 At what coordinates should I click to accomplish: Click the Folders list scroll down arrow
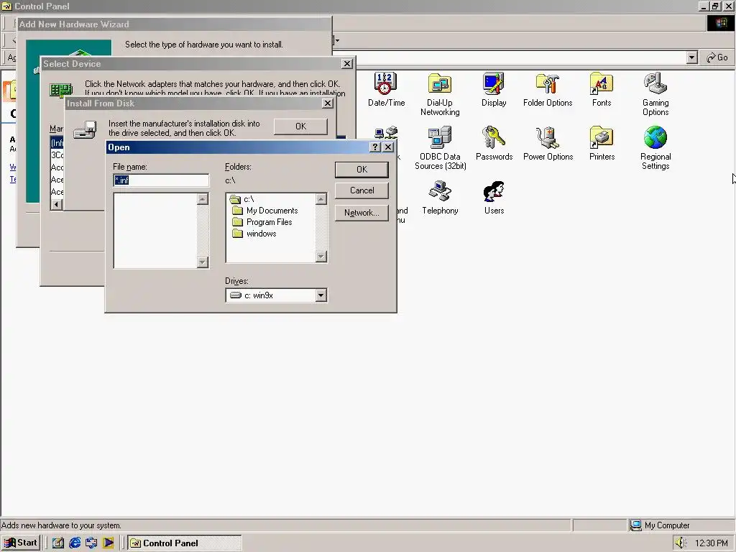point(321,257)
